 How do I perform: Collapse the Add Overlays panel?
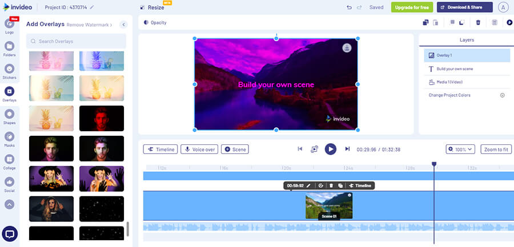124,25
